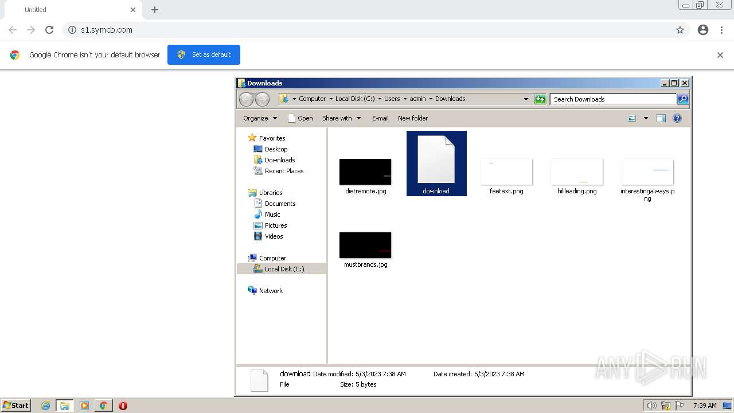Change the view with the views icon

tap(632, 118)
